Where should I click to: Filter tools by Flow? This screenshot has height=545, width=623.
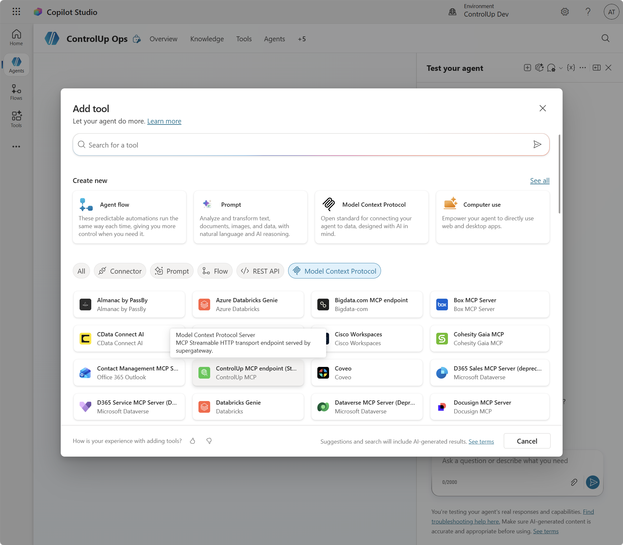[215, 271]
